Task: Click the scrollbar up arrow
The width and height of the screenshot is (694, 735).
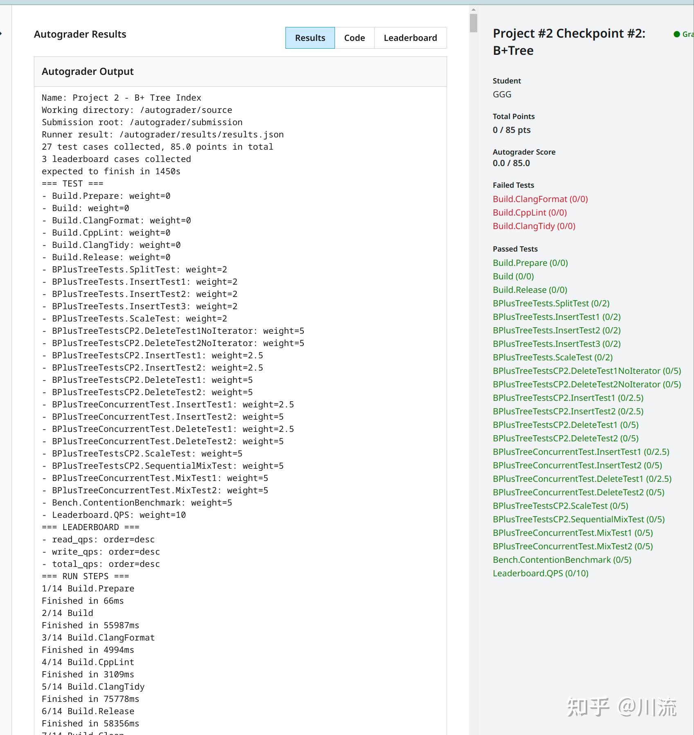Action: coord(474,9)
